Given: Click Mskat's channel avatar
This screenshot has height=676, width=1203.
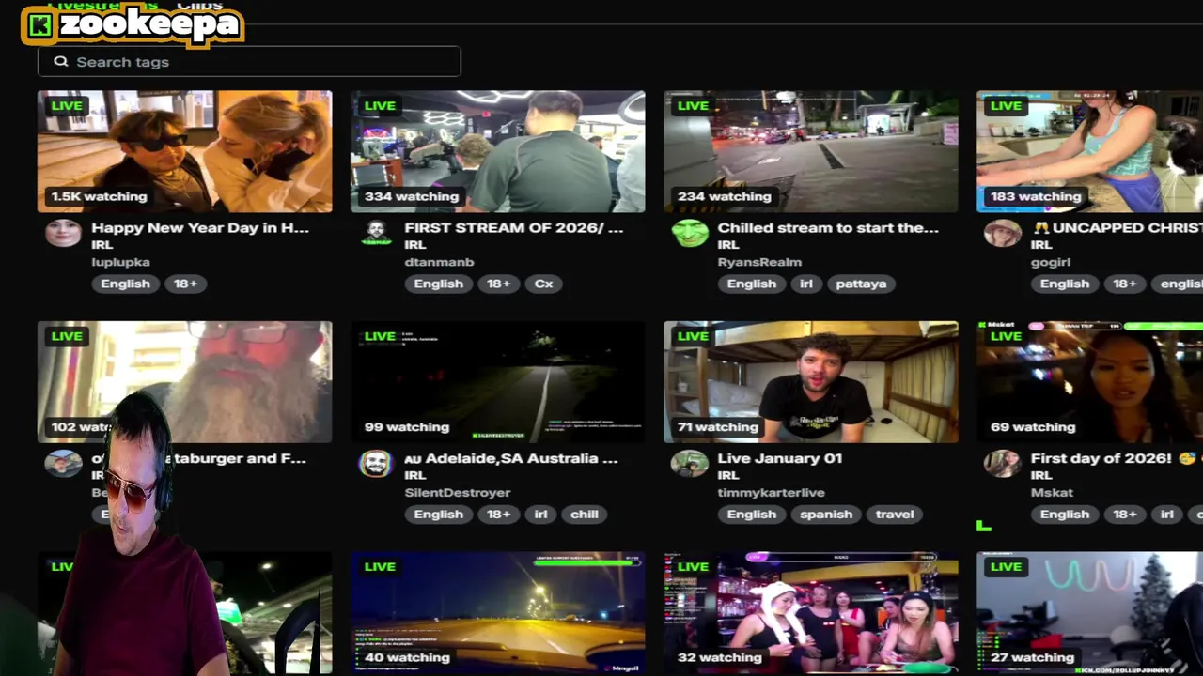Looking at the screenshot, I should [1002, 463].
